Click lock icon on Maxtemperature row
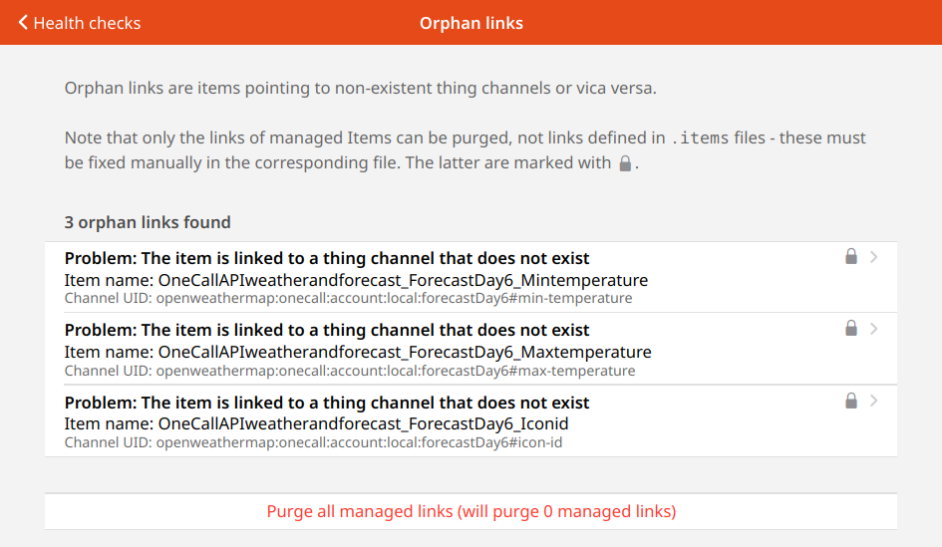942x547 pixels. click(x=850, y=329)
